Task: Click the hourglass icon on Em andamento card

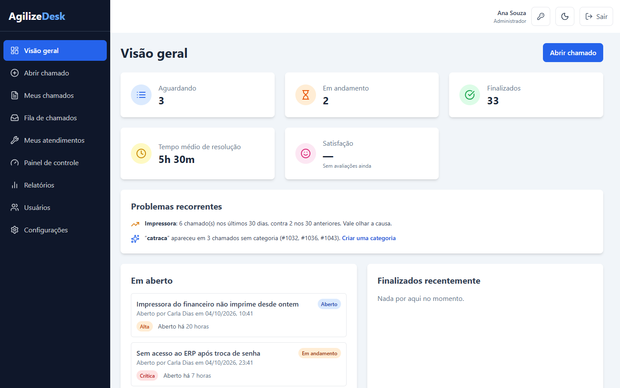Action: coord(306,95)
